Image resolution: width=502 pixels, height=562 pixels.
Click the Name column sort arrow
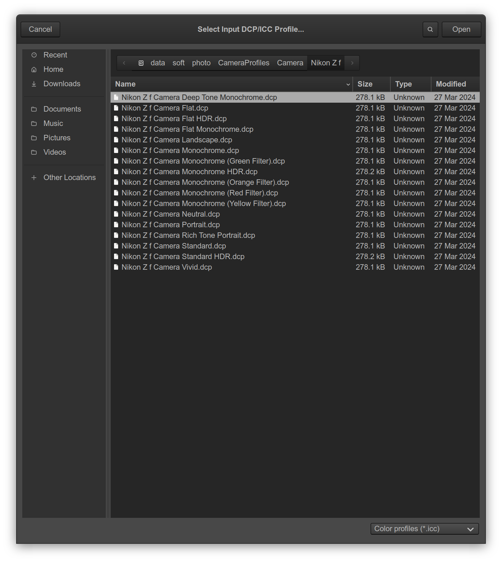(x=348, y=85)
